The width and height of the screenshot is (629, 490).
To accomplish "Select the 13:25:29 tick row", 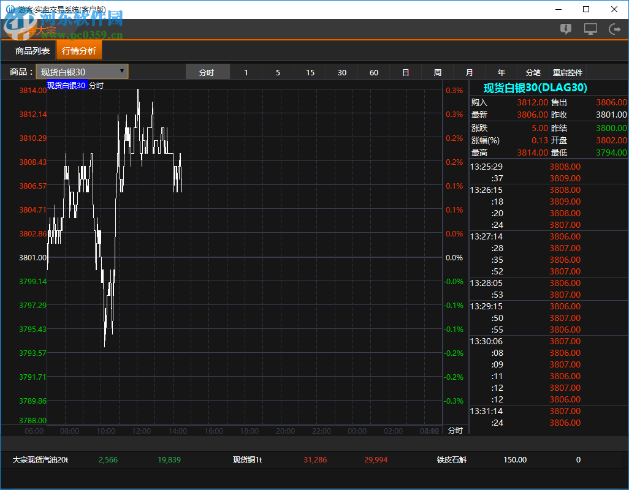I will tap(548, 167).
